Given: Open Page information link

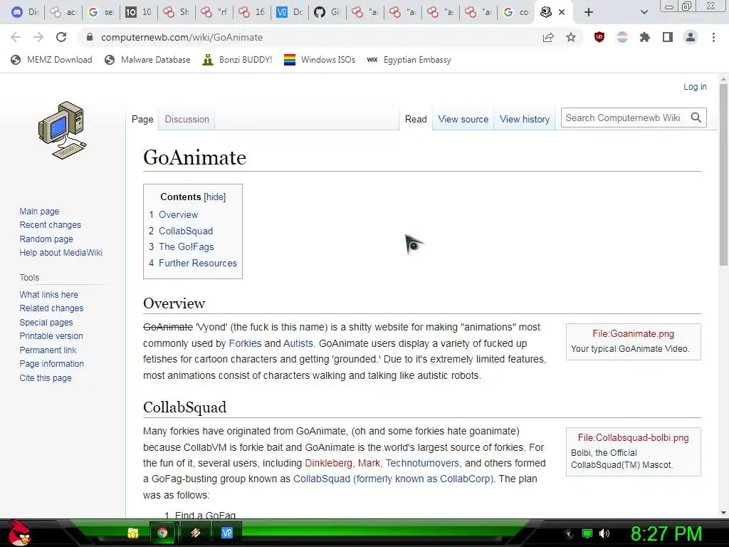Looking at the screenshot, I should tap(51, 364).
